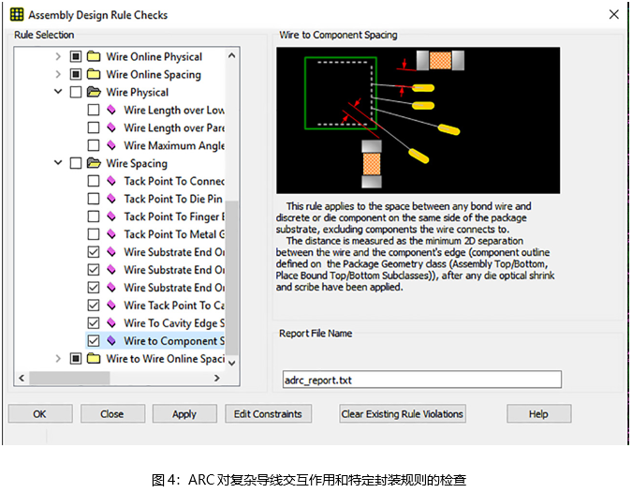Click the Wire to Component Spacing preview image
The width and height of the screenshot is (632, 493).
(x=418, y=120)
